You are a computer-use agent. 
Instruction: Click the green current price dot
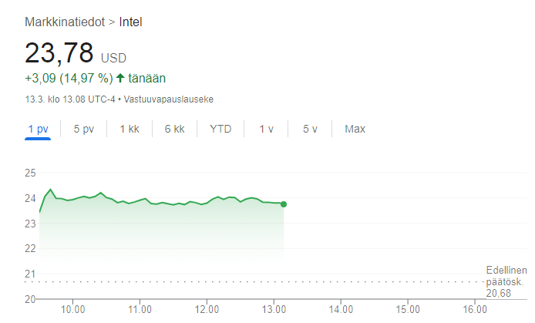tap(284, 204)
